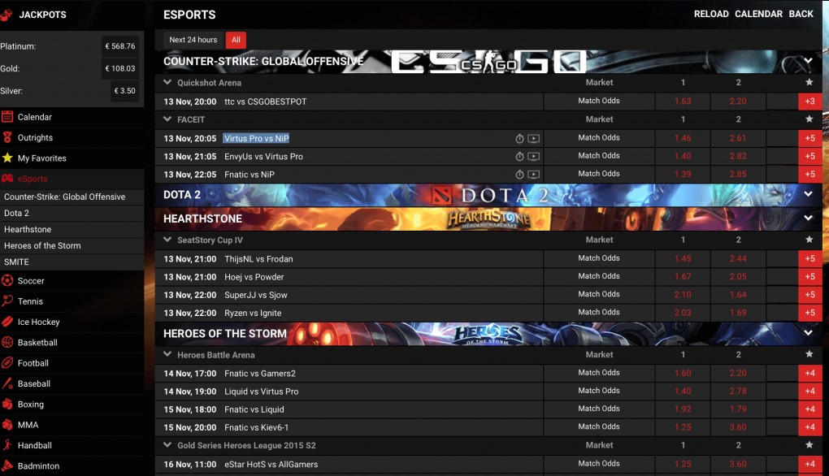Select the Basketball sport icon
Screen dimensions: 829x476
click(7, 342)
